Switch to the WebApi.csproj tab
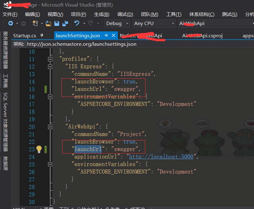Viewport: 254px width, 209px height. click(x=202, y=35)
